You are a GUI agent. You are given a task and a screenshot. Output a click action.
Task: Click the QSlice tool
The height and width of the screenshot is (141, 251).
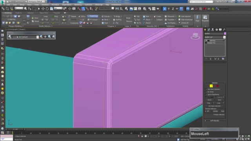click(82, 16)
